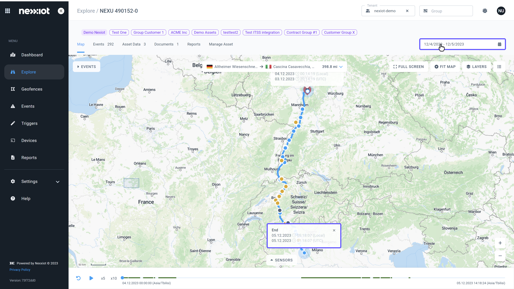Image resolution: width=514 pixels, height=289 pixels.
Task: Click the route end point near Milano
Action: point(304,253)
